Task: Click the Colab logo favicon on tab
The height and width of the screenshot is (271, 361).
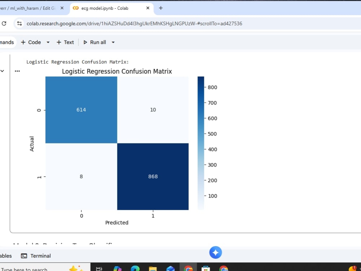Action: [75, 8]
